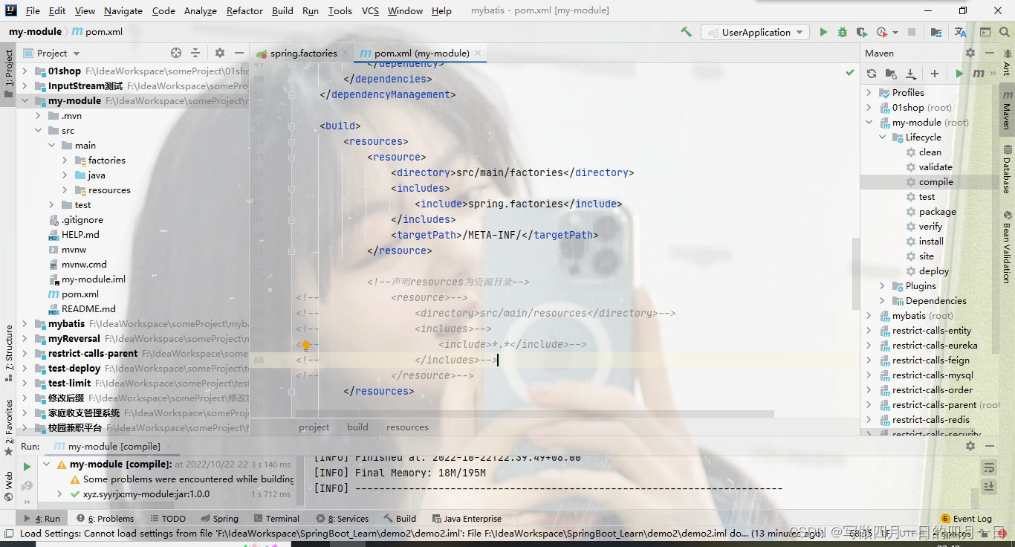This screenshot has width=1015, height=547.
Task: Reimport all Maven projects refresh icon
Action: (x=872, y=74)
